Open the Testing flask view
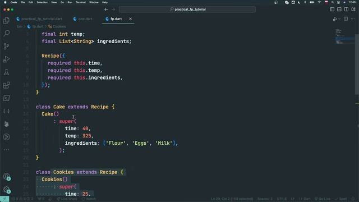This screenshot has height=202, width=359. coord(6,72)
